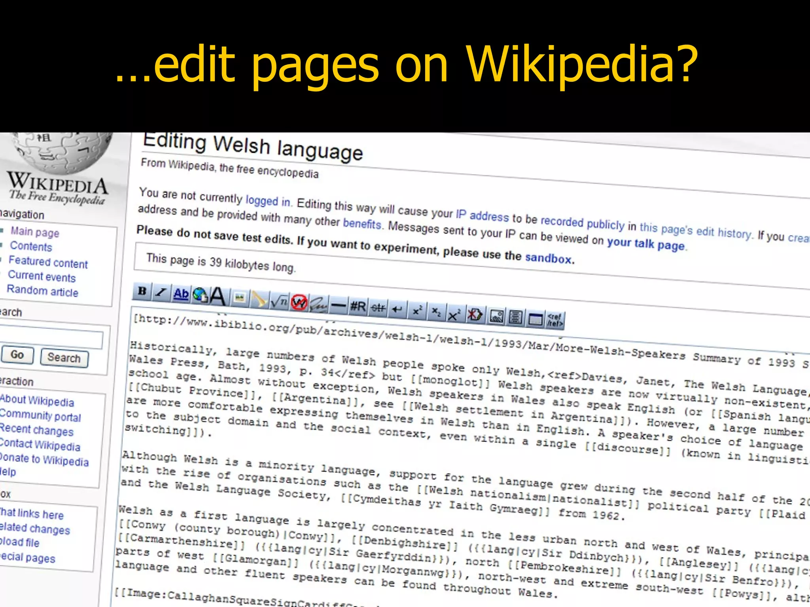Click the Upload file link
This screenshot has width=810, height=607.
(x=20, y=542)
